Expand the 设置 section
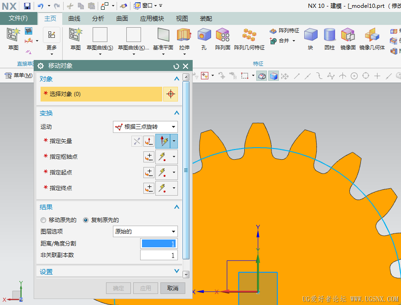Screen dimensions: 401x305 176,271
